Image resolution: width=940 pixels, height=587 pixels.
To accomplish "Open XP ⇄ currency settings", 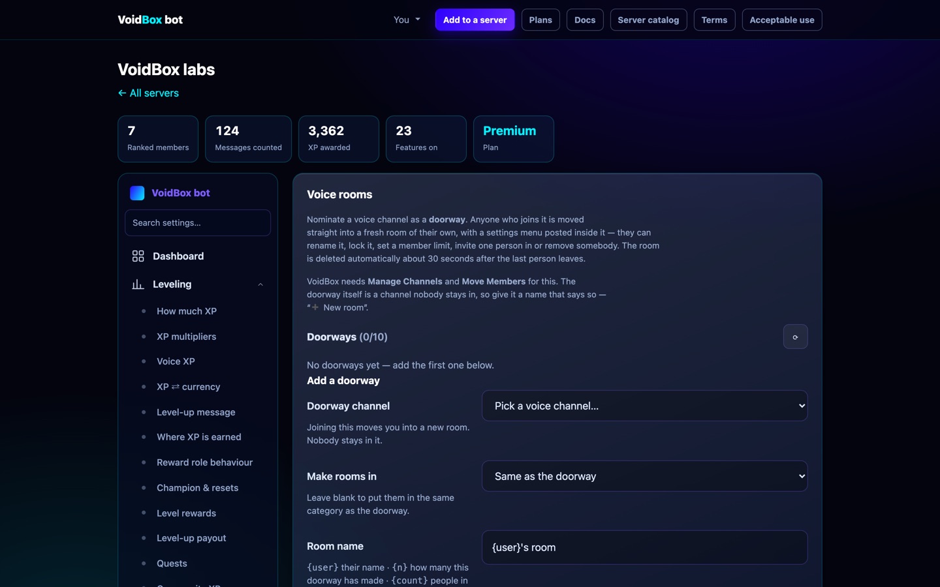I will (x=188, y=387).
